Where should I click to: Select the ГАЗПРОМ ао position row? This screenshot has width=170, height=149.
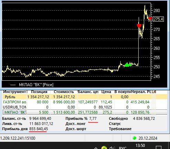point(85,102)
